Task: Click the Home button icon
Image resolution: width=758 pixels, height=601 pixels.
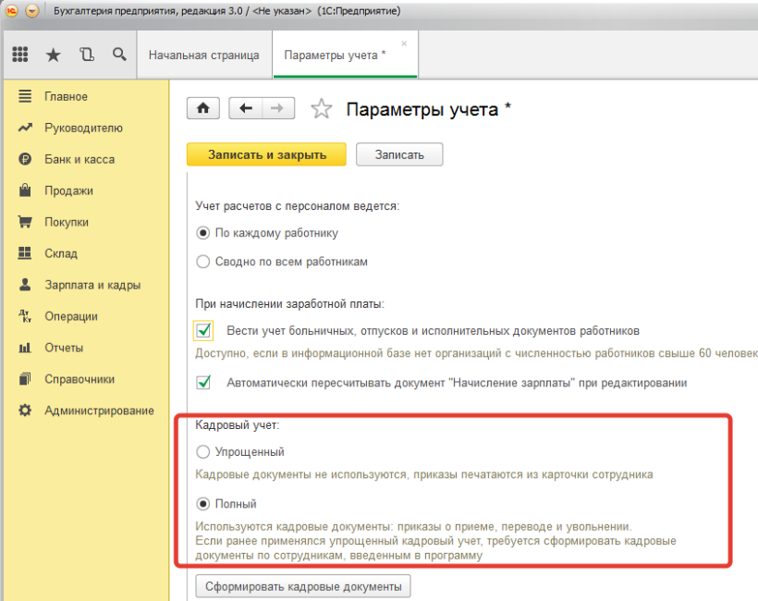Action: (x=203, y=108)
